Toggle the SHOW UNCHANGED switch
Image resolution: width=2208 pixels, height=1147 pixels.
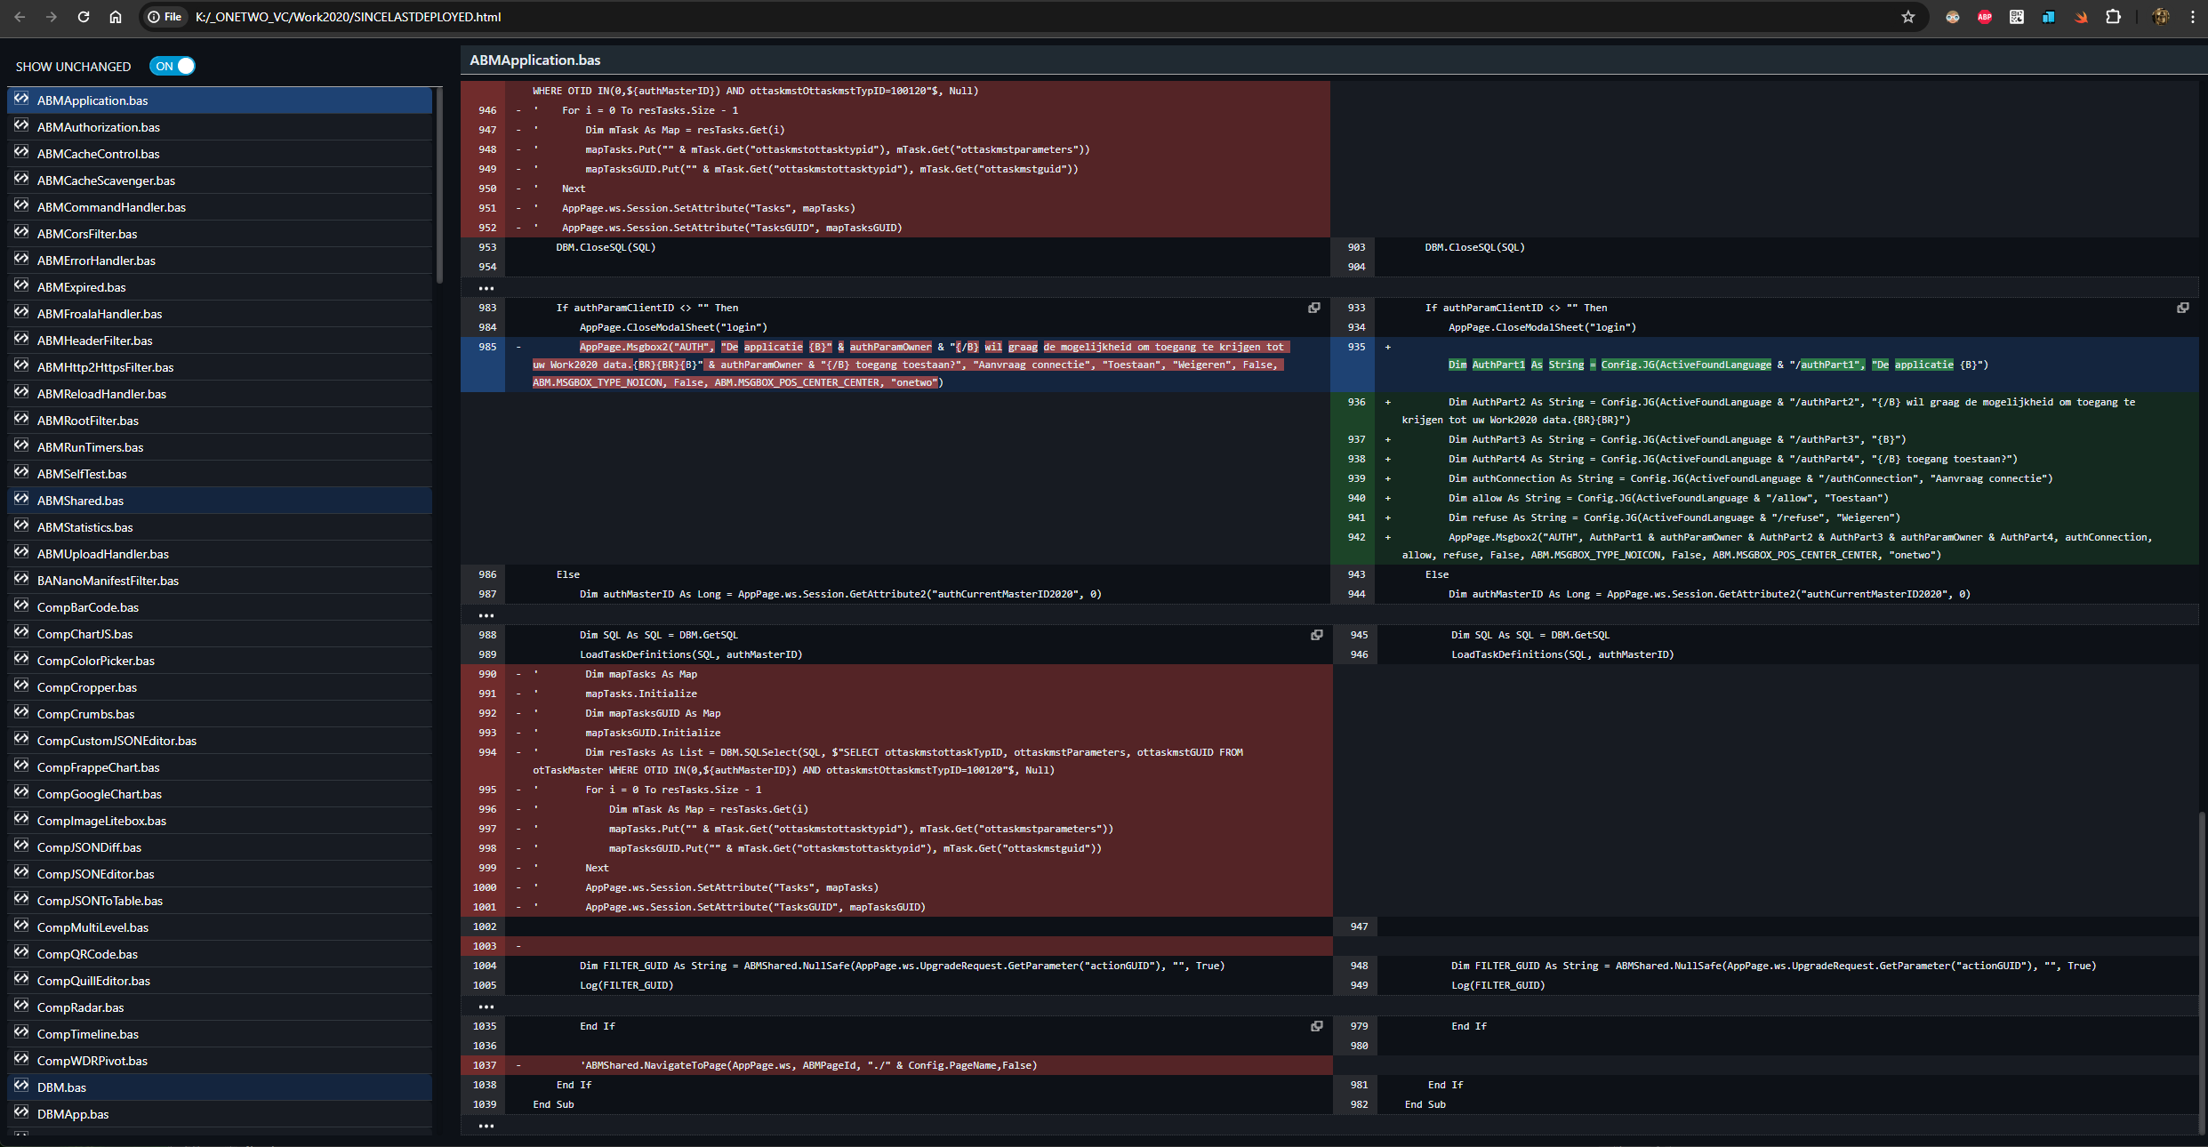tap(173, 66)
